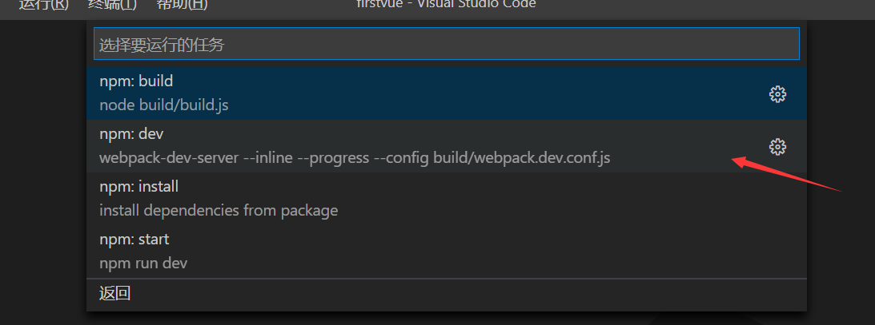Dismiss picker via empty dark editor background
Screen dimensions: 875x325
point(42,167)
